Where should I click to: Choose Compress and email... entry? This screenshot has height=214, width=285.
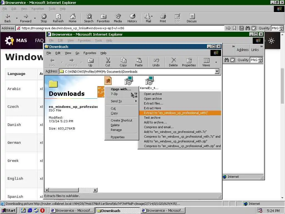159,127
